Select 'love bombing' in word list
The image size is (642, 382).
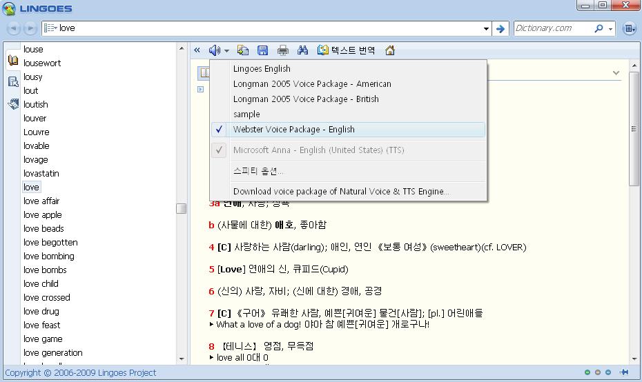pos(49,256)
